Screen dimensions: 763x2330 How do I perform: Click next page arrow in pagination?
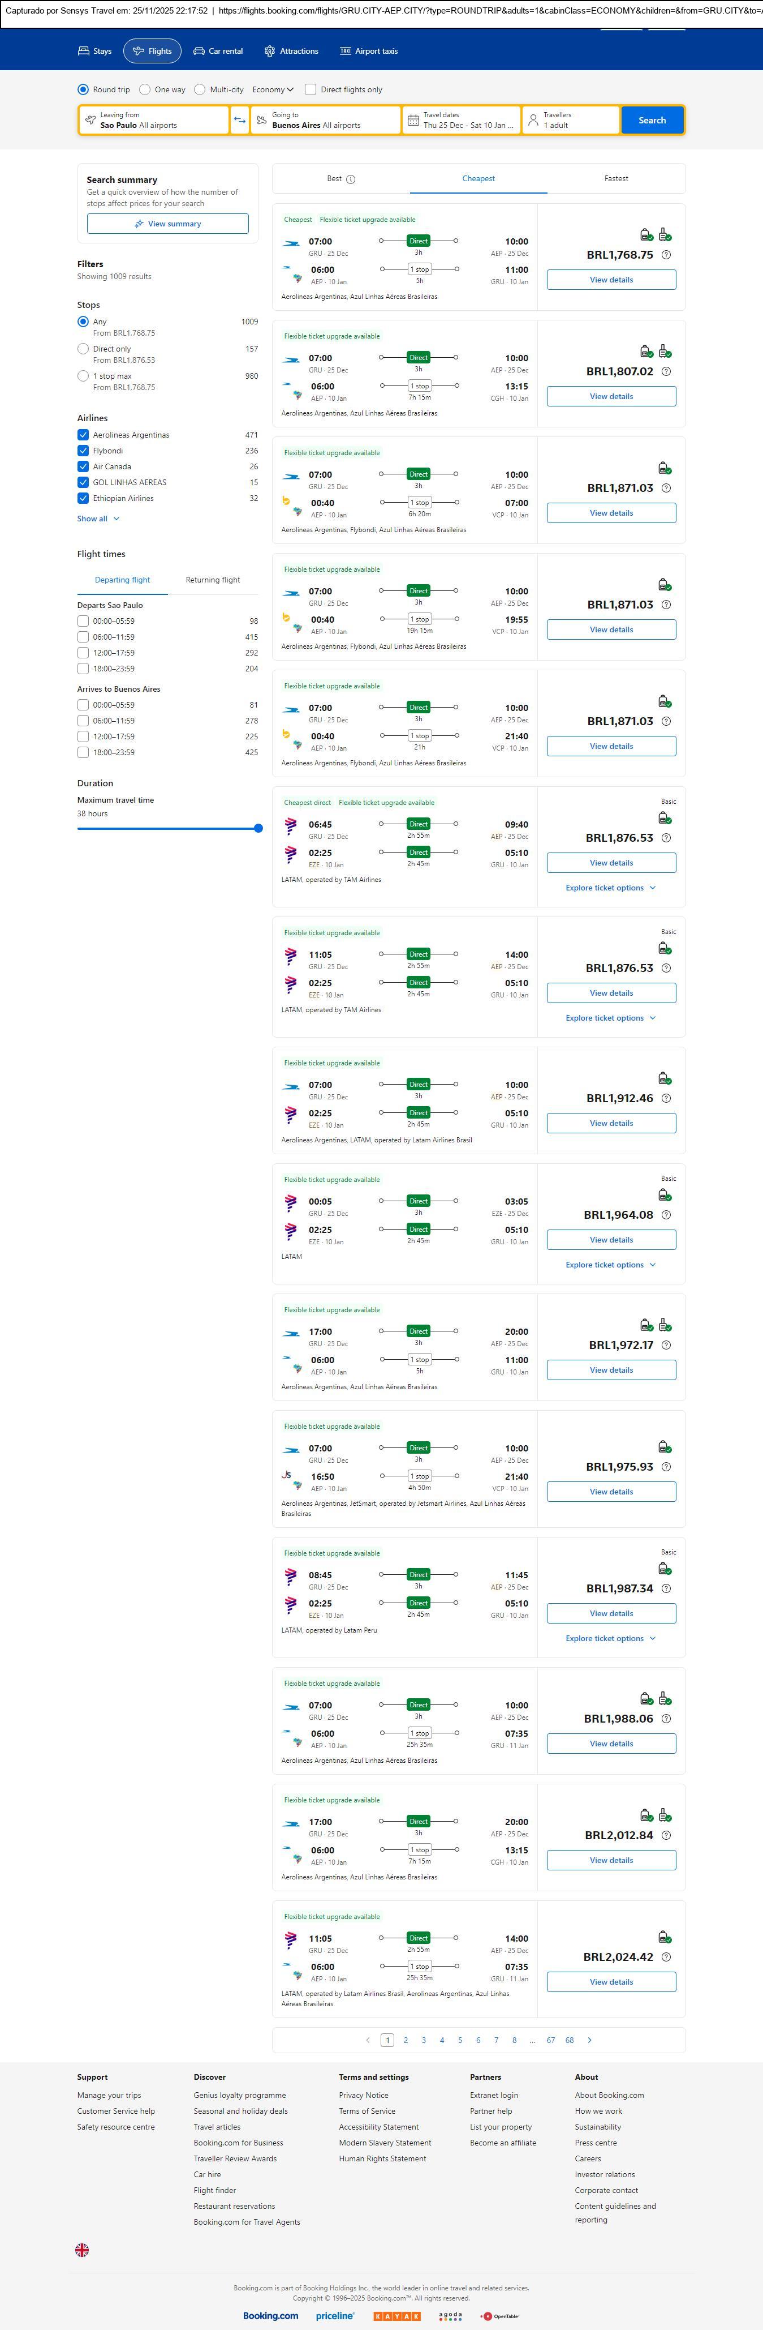click(x=589, y=2040)
